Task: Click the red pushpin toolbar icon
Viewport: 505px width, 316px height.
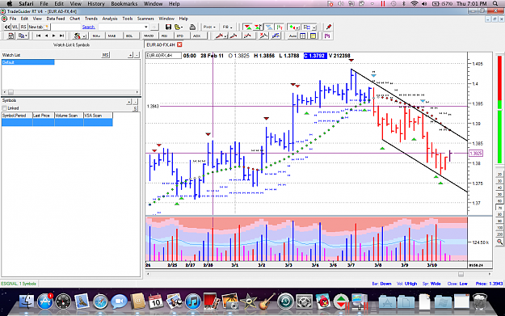Action: pos(329,27)
